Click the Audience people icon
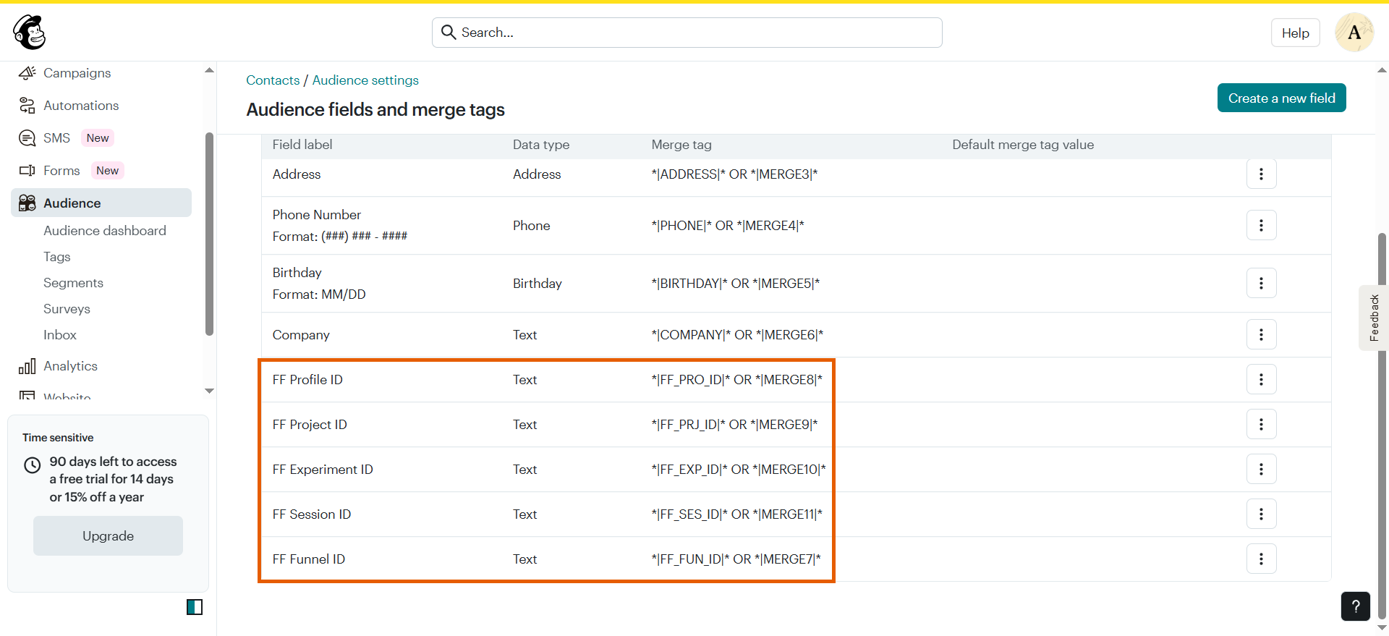Image resolution: width=1389 pixels, height=636 pixels. 27,203
